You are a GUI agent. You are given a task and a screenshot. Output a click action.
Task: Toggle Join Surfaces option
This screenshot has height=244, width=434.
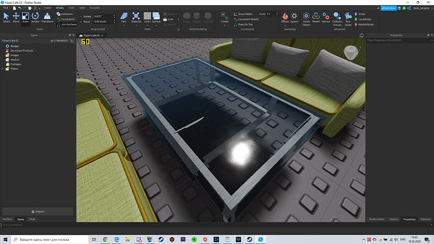(x=67, y=25)
